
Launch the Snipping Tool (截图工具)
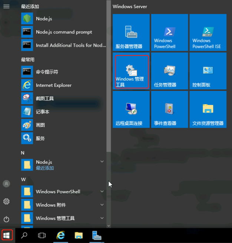[63, 98]
